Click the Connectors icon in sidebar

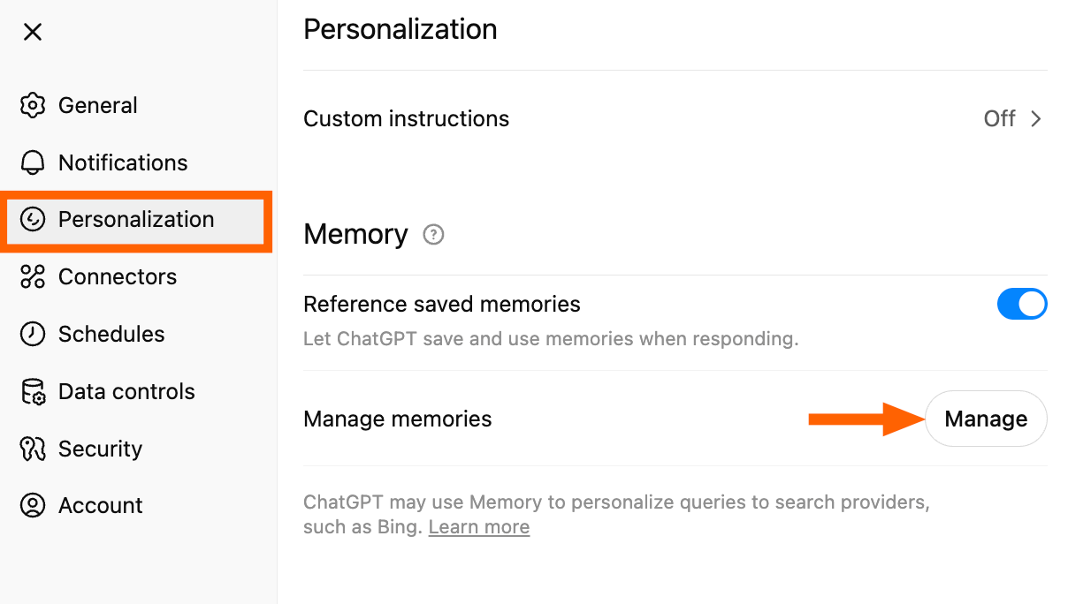(x=33, y=277)
